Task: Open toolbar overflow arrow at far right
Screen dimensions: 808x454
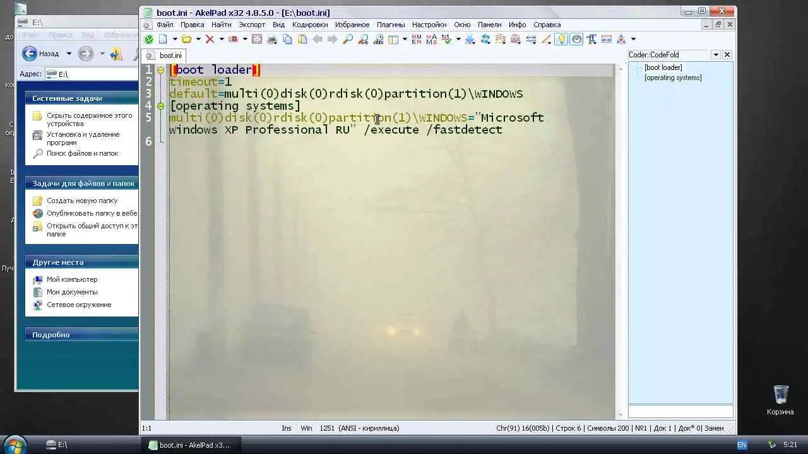Action: [x=633, y=39]
